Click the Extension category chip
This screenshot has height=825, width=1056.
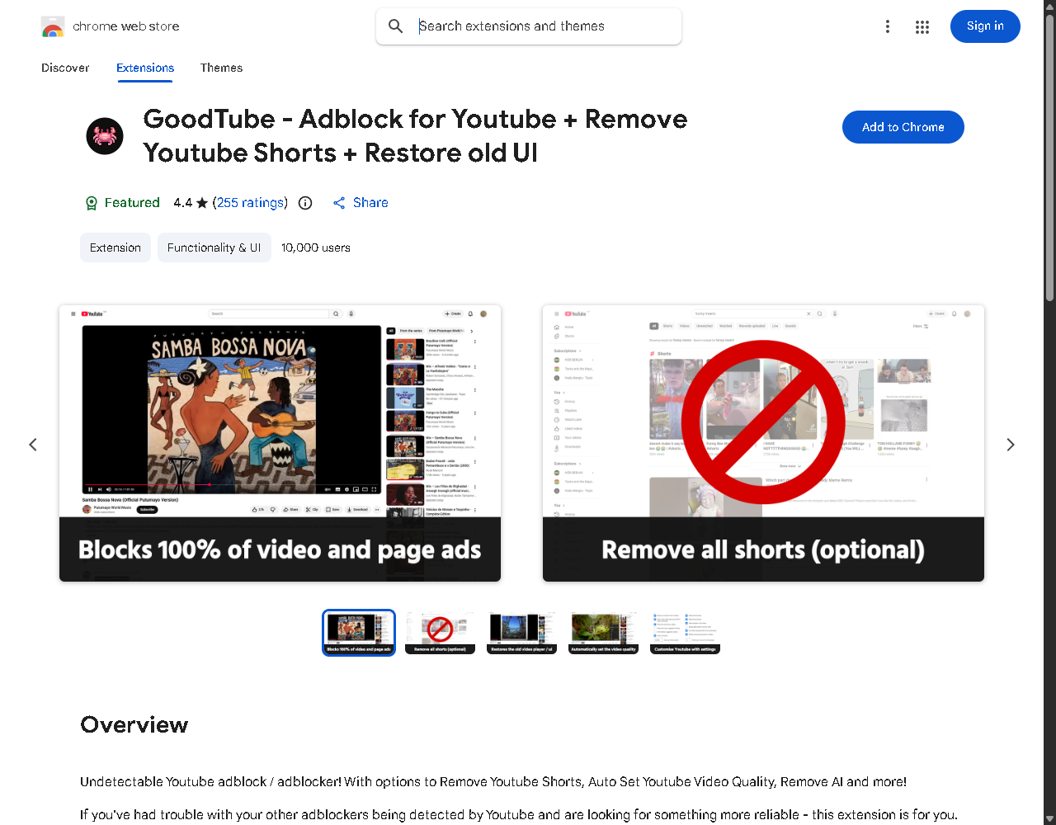point(115,247)
